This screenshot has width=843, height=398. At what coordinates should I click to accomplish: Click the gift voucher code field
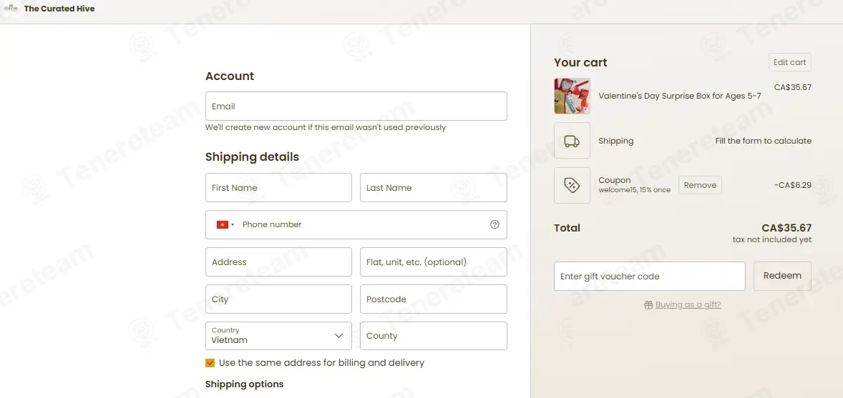(650, 276)
